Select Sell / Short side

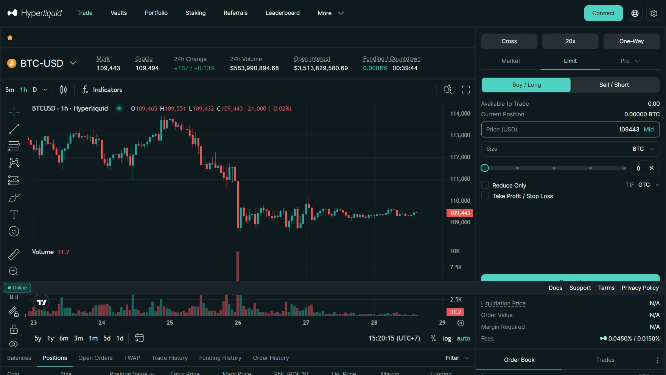click(614, 85)
